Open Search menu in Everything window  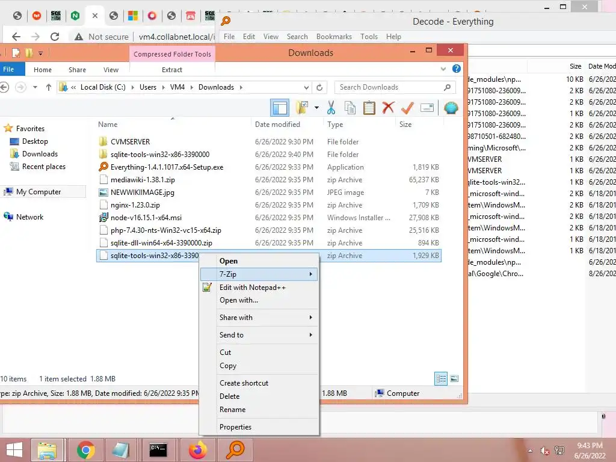click(x=297, y=37)
